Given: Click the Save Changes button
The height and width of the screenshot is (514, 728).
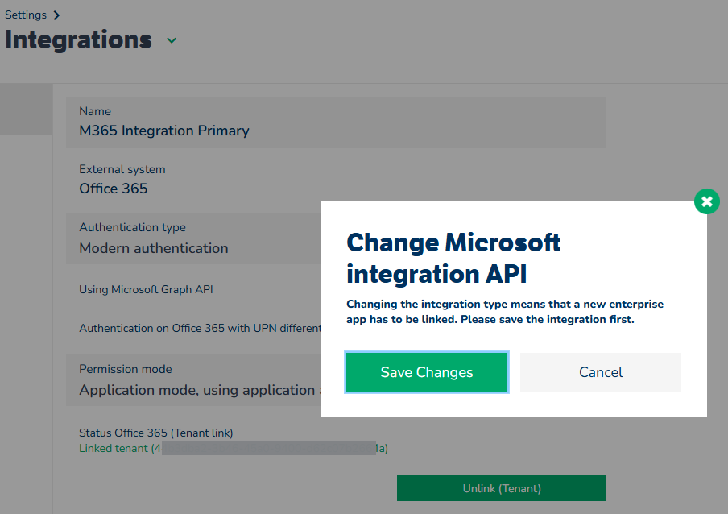Looking at the screenshot, I should pyautogui.click(x=427, y=372).
